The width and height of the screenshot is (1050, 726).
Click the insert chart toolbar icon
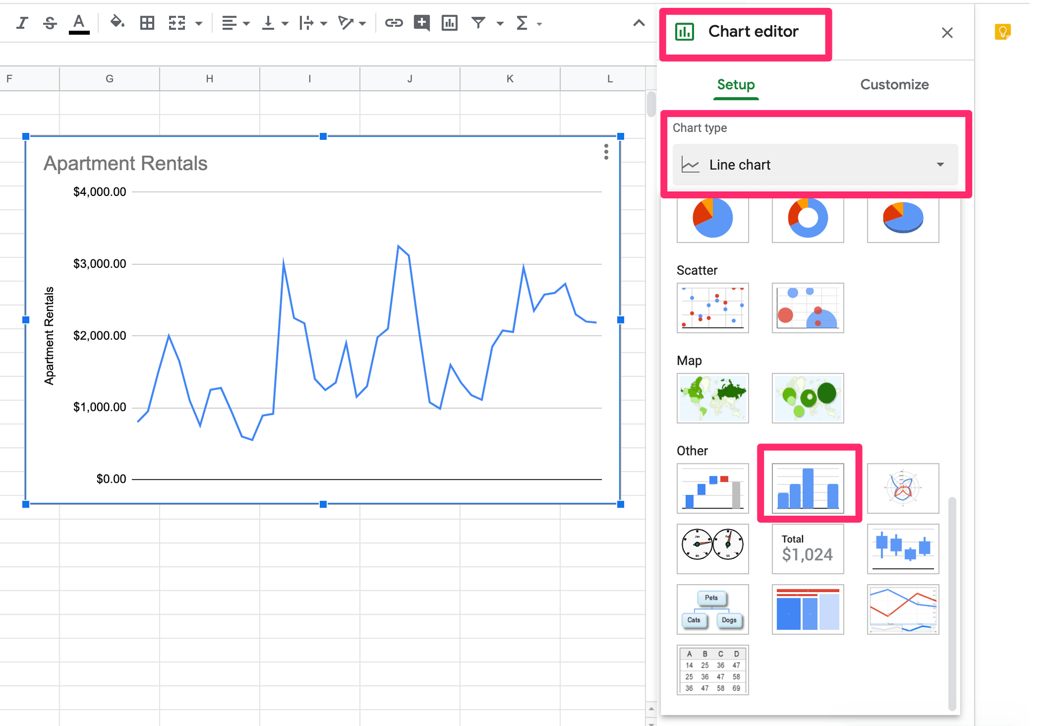pos(449,23)
